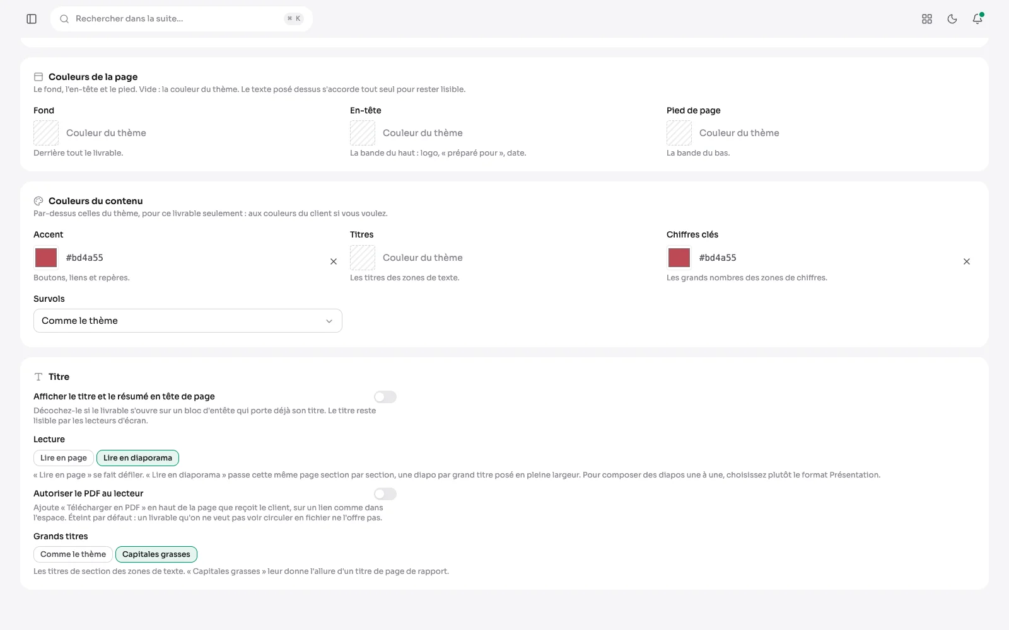
Task: Click the Couleurs du contenu palette icon
Action: pos(38,201)
